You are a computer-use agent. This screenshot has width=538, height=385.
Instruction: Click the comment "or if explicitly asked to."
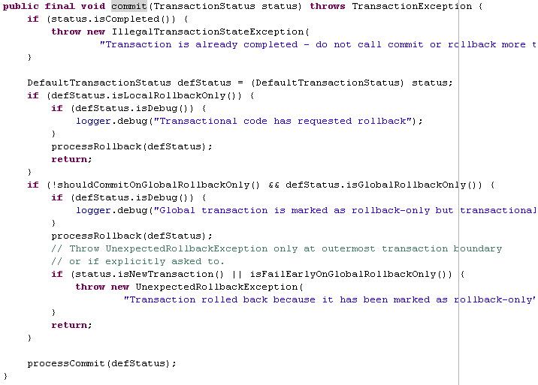[138, 262]
